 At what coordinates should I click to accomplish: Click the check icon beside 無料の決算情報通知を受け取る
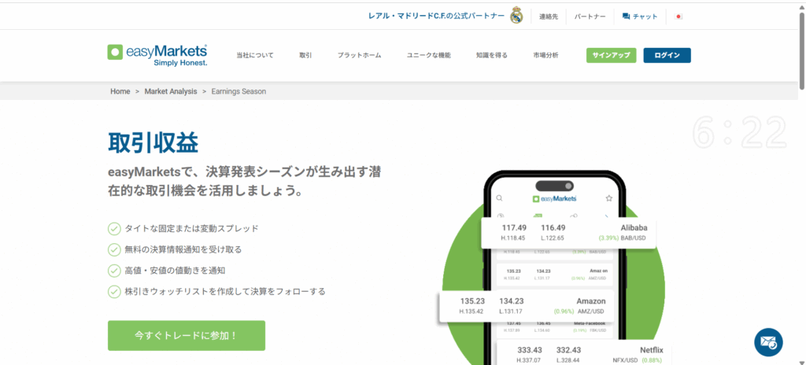tap(113, 249)
